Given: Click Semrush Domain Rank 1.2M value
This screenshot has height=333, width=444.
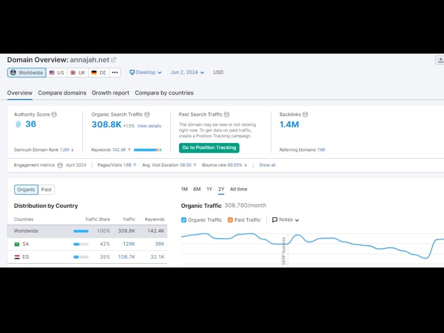Looking at the screenshot, I should click(x=64, y=150).
